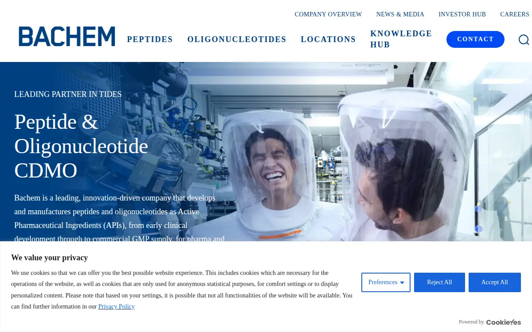Open the Peptides menu
Screen dimensions: 532x332
click(150, 39)
